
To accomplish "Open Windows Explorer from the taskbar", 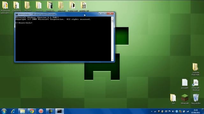I will point(23,111).
